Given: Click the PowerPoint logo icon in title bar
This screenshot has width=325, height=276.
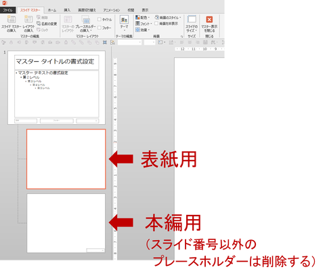Looking at the screenshot, I should coord(4,3).
